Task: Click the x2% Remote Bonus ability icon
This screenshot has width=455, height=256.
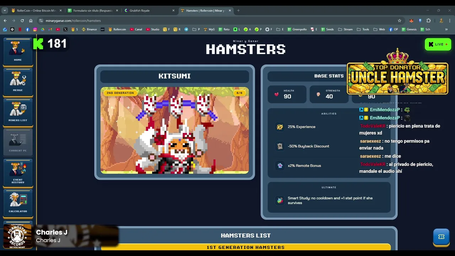Action: (280, 166)
